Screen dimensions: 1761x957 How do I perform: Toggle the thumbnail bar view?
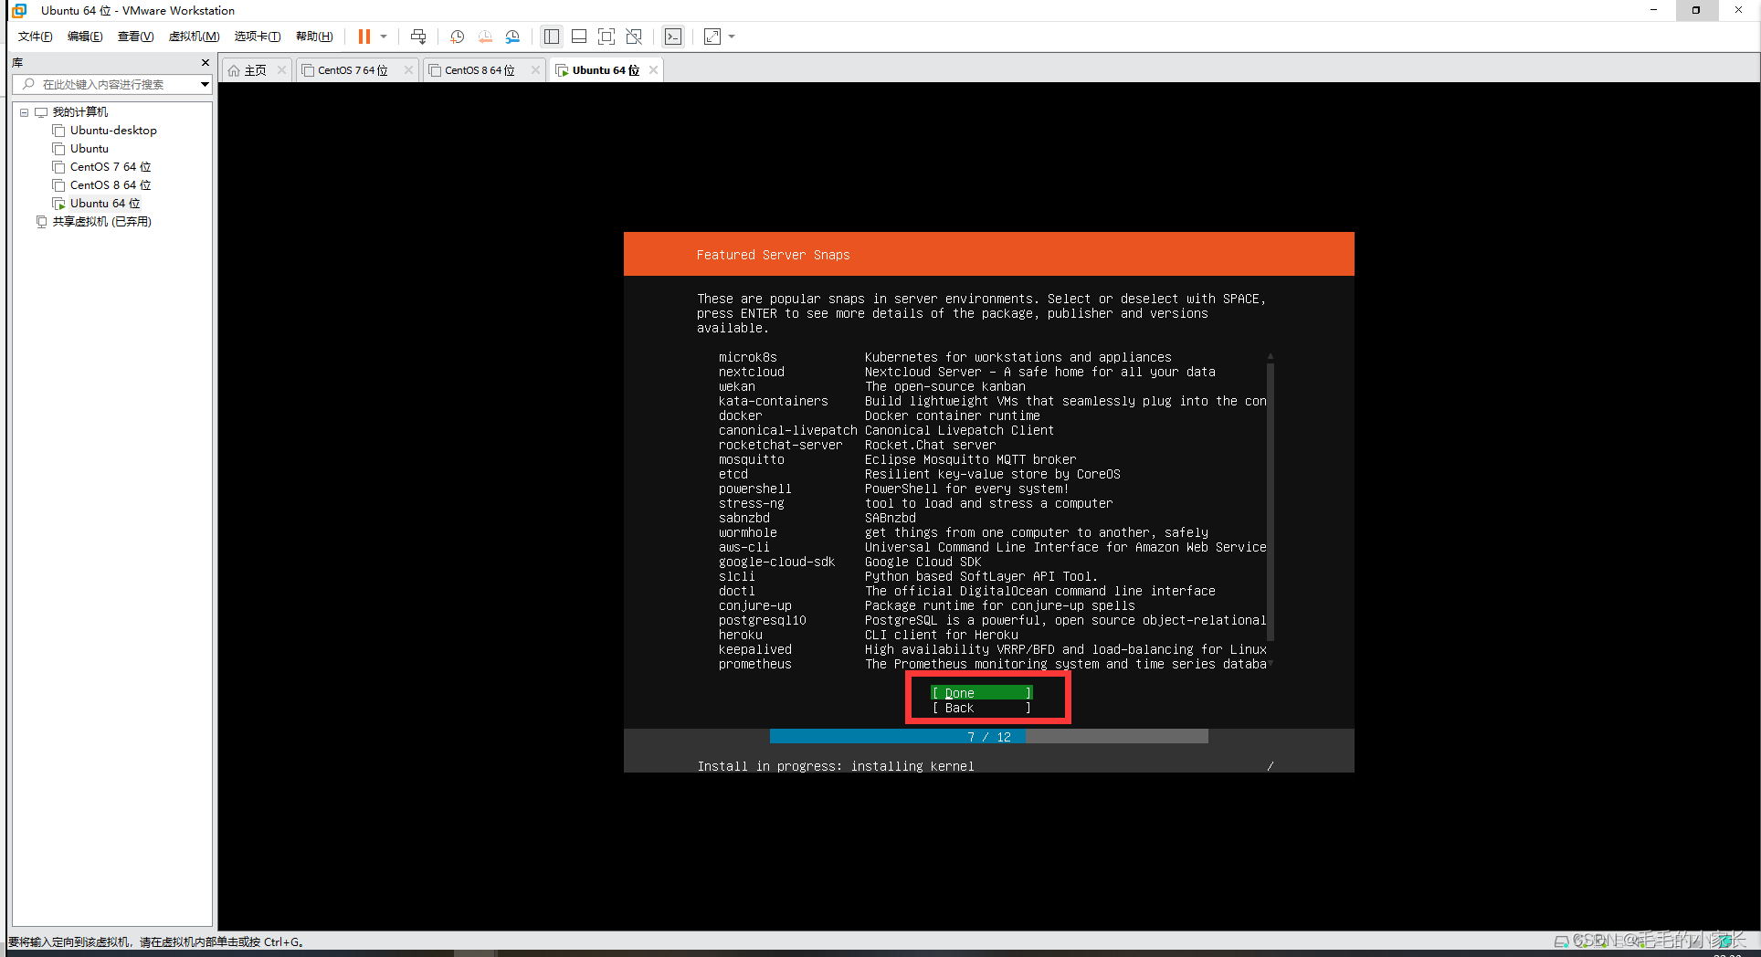click(579, 37)
